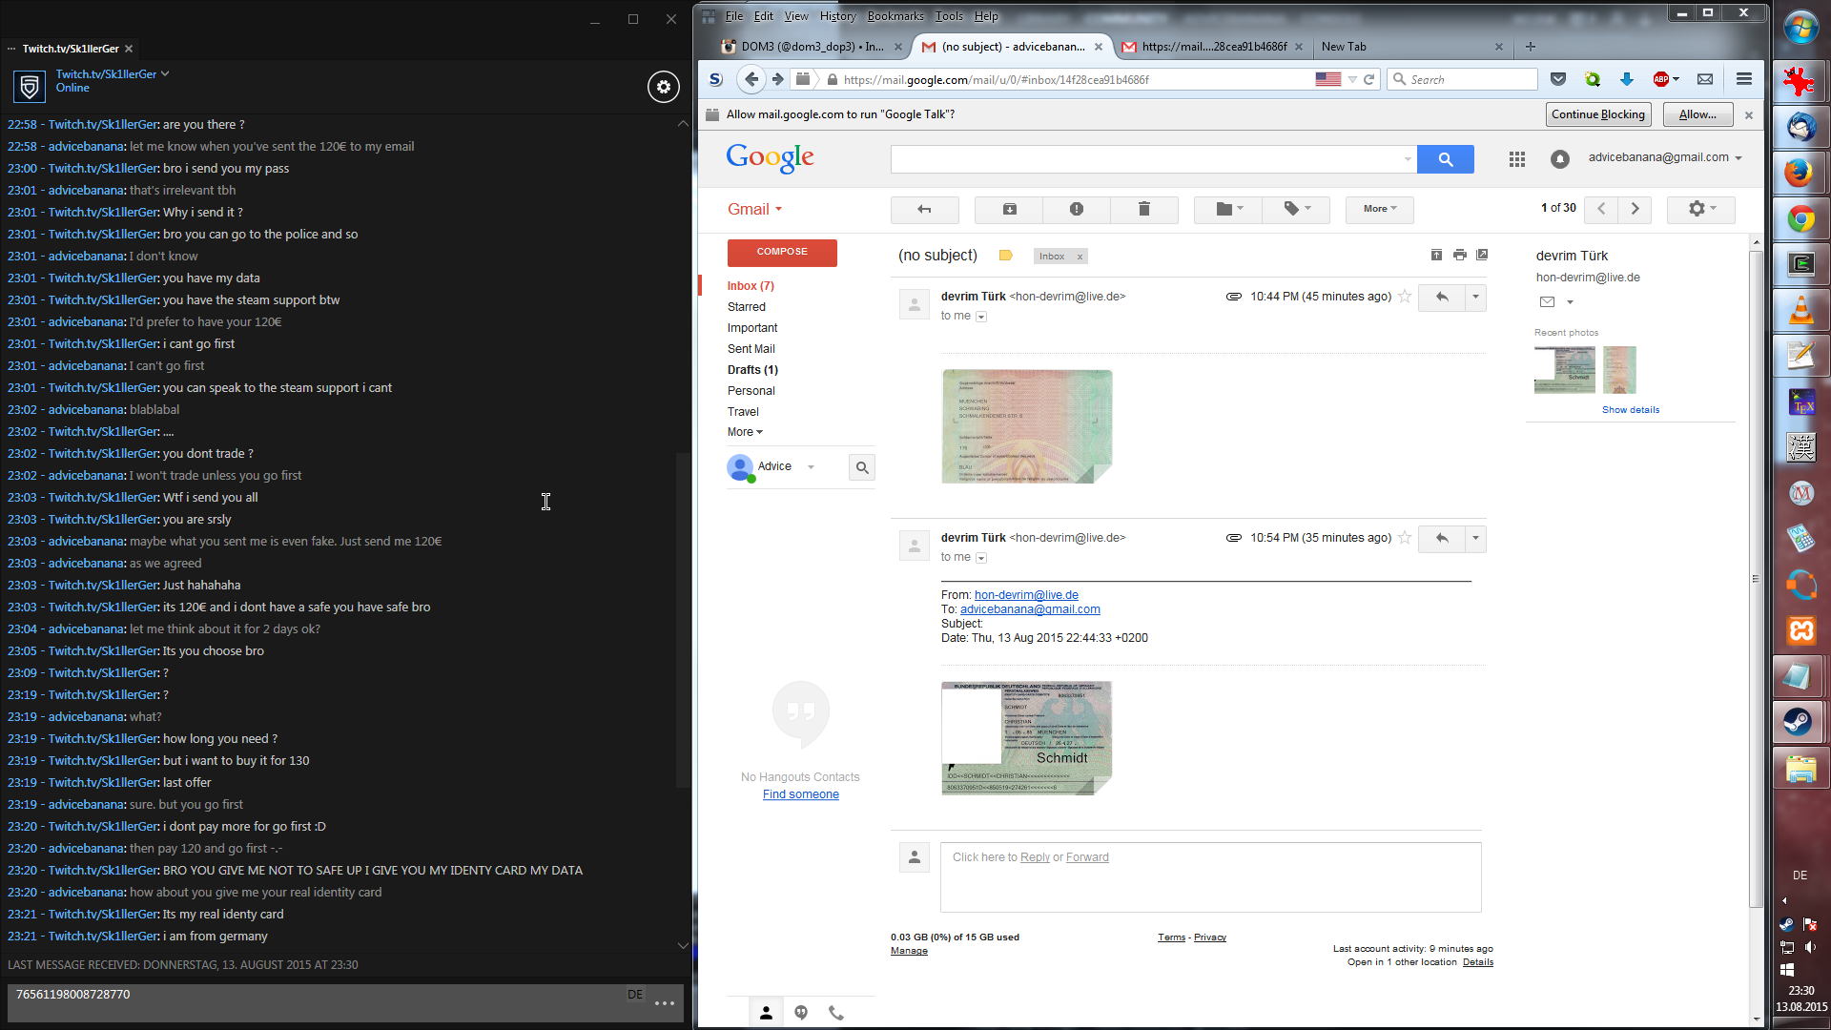Click the Hangouts phone calls icon
Screen dimensions: 1831x1030
836,1013
